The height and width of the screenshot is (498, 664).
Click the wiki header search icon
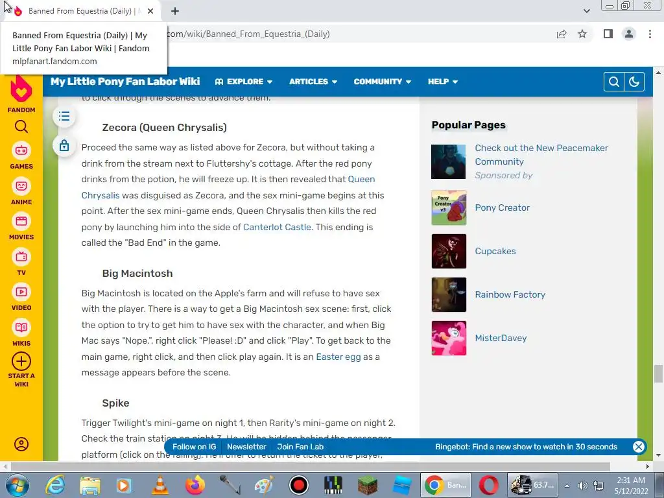coord(613,81)
